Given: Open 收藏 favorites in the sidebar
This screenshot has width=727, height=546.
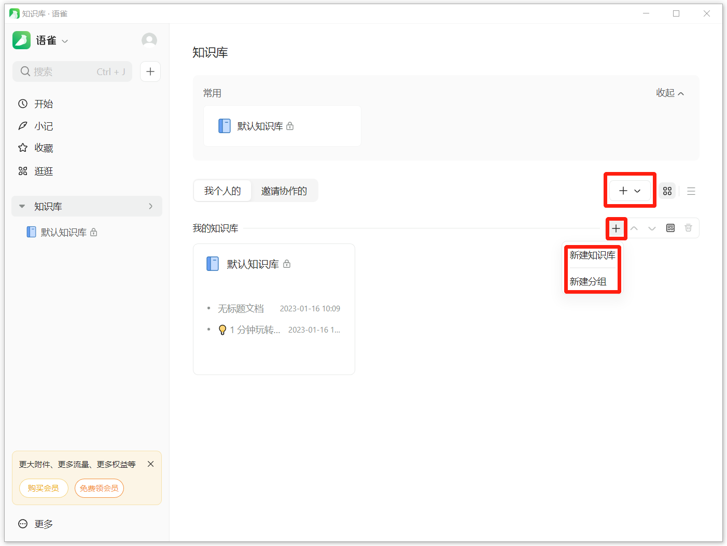Looking at the screenshot, I should point(44,148).
